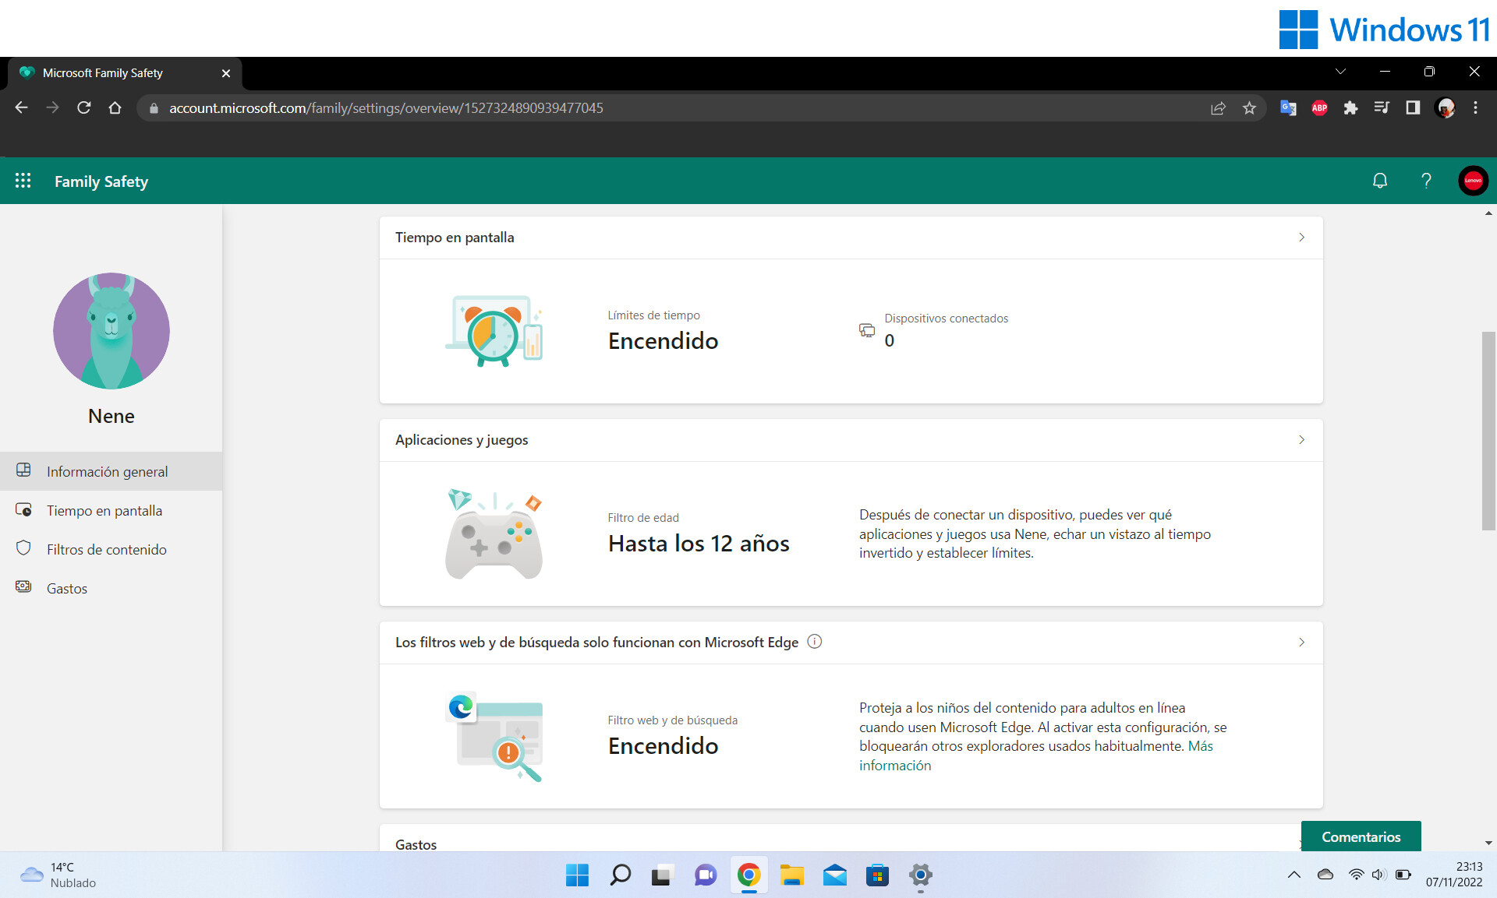This screenshot has width=1497, height=898.
Task: Open the web filters section via its chevron
Action: pos(1301,642)
